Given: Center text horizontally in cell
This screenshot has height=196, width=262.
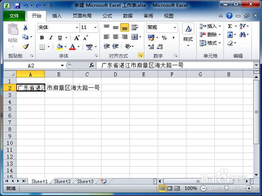Looking at the screenshot, I should [x=116, y=37].
